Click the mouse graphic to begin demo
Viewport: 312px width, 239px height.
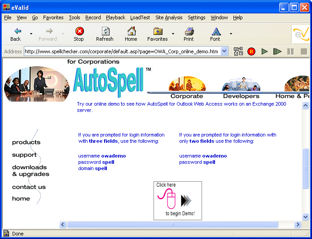tap(167, 199)
